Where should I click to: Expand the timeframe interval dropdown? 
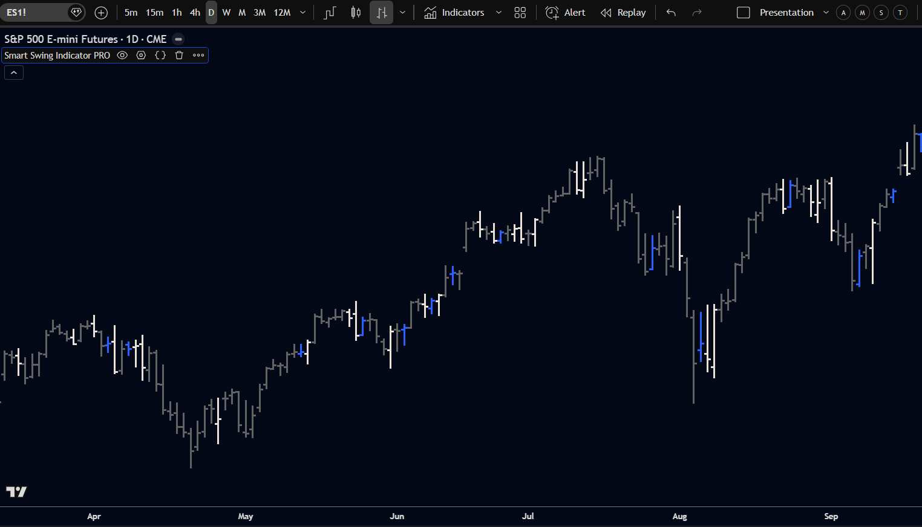(303, 13)
